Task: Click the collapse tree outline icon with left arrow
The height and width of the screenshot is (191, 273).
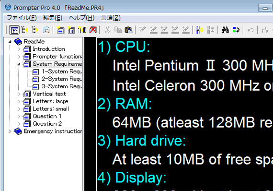Action: (x=24, y=30)
